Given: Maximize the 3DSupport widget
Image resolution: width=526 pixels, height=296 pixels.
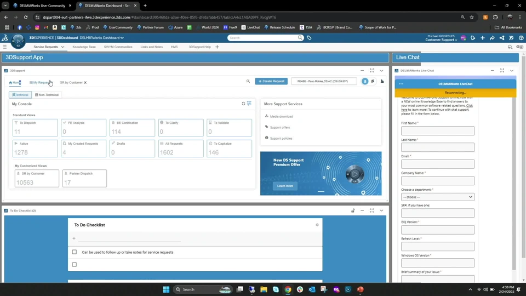Looking at the screenshot, I should [x=371, y=71].
